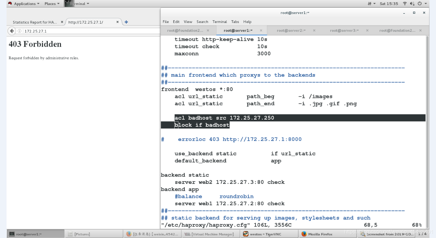Open the terminal Edit menu

pos(176,22)
